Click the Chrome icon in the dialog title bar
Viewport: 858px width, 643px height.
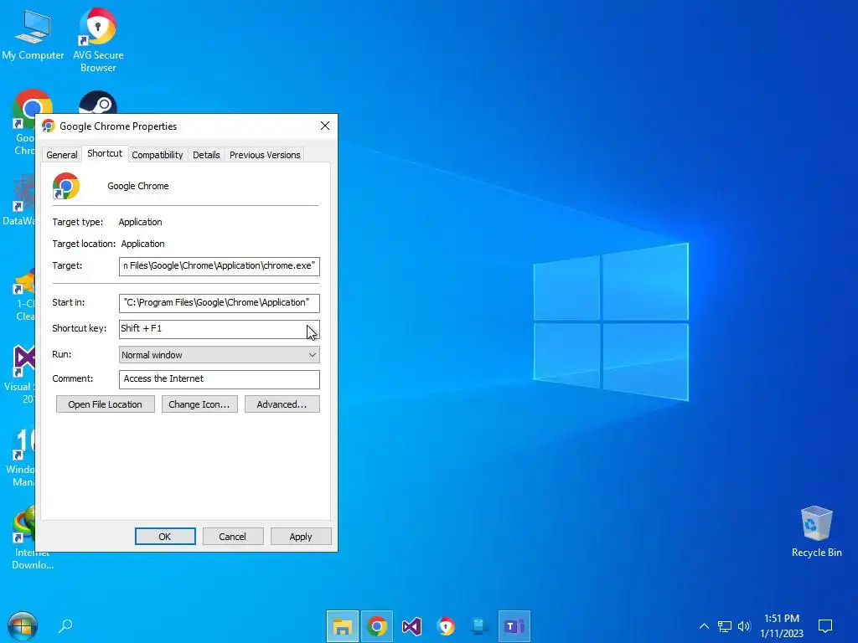pyautogui.click(x=48, y=126)
